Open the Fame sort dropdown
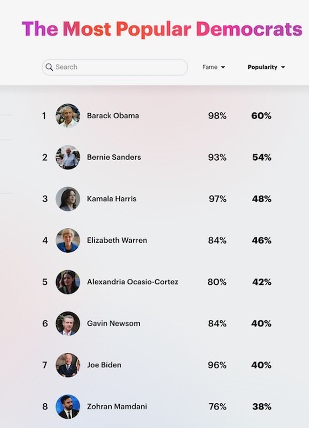 pos(213,67)
